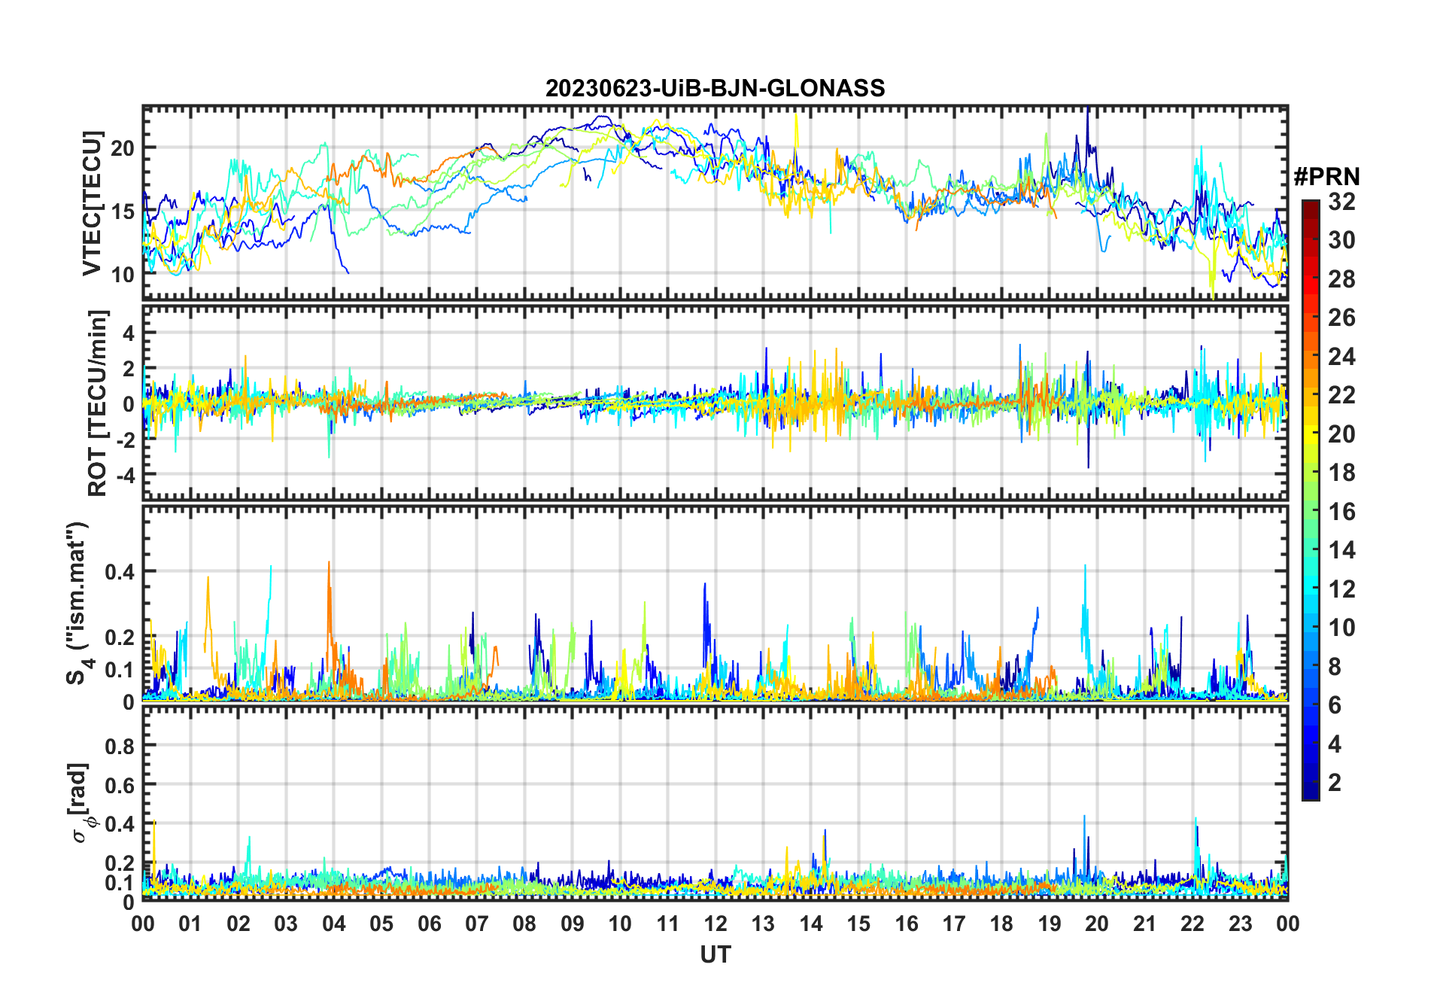Click the ROT [TECU/min] y-axis label
Image resolution: width=1431 pixels, height=1001 pixels.
pyautogui.click(x=98, y=403)
